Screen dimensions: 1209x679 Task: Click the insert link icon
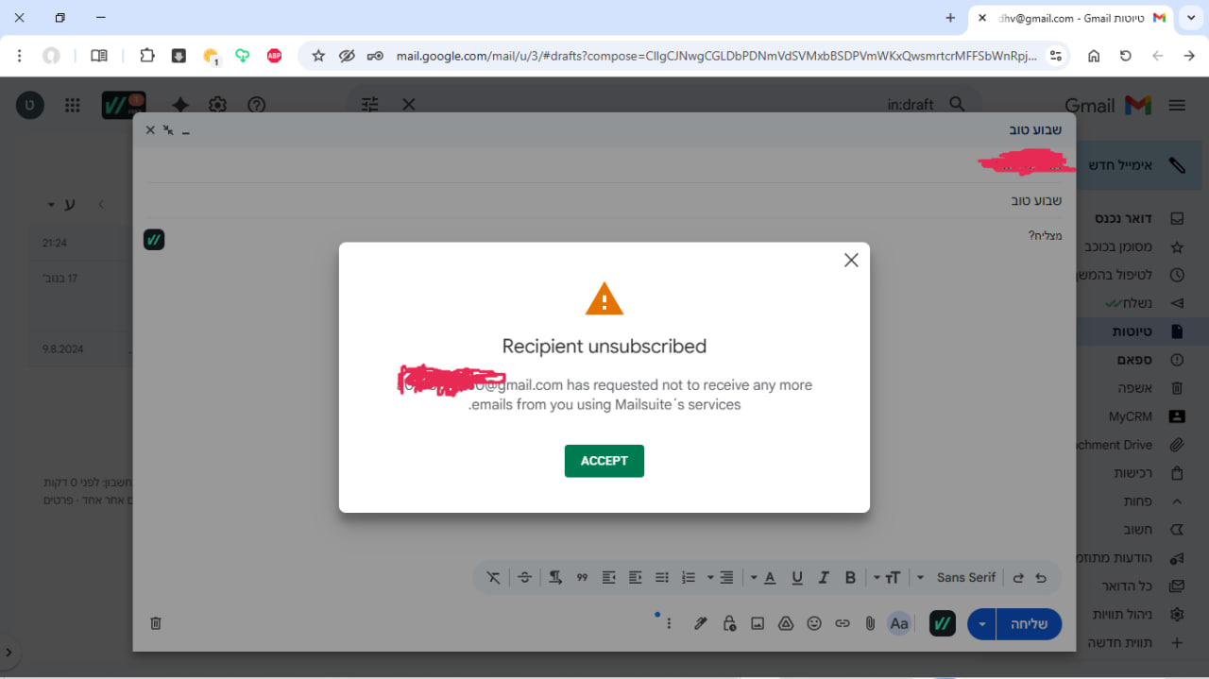tap(843, 623)
